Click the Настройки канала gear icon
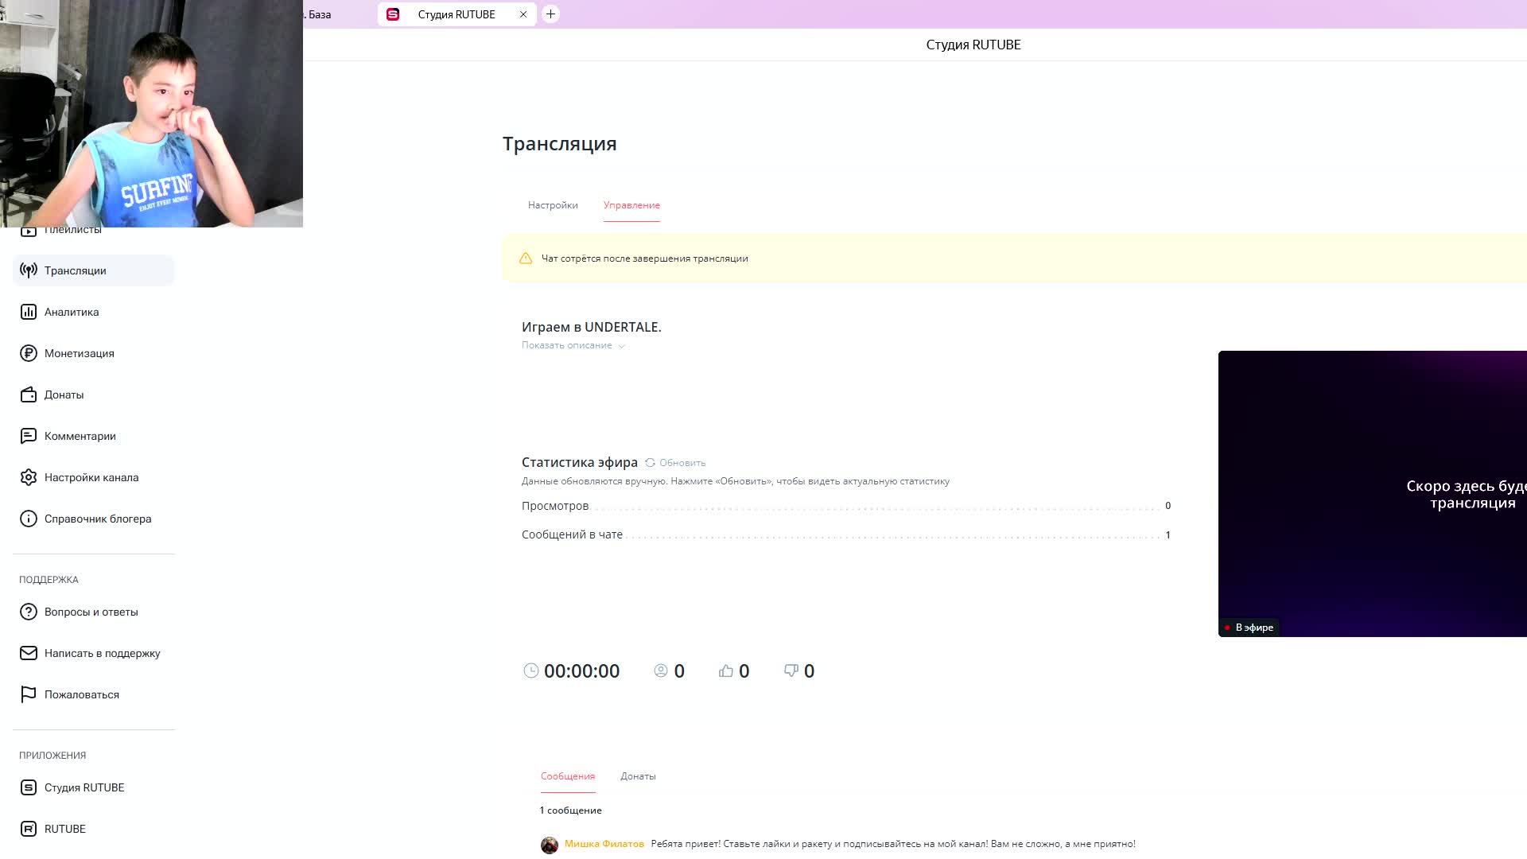 point(29,477)
